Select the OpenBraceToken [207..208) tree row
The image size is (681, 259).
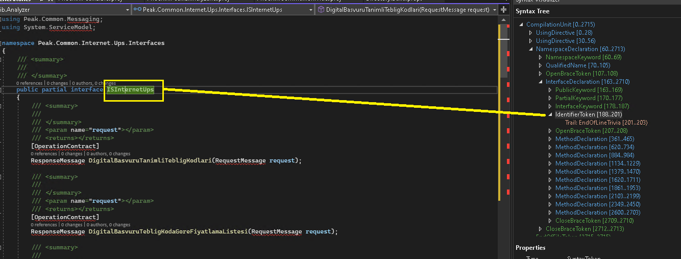592,131
